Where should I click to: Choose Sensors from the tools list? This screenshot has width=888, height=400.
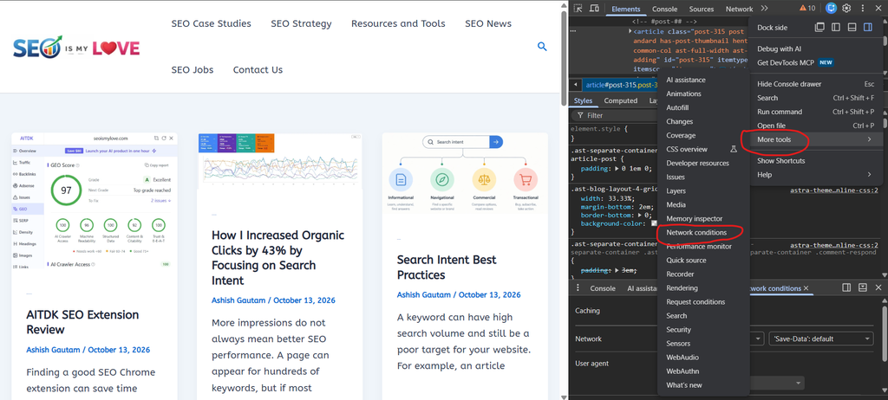pyautogui.click(x=703, y=344)
